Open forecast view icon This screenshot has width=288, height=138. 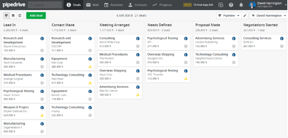(20, 16)
